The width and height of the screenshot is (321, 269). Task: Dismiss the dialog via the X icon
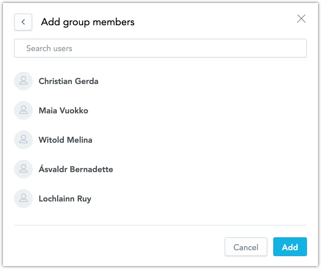click(x=301, y=19)
